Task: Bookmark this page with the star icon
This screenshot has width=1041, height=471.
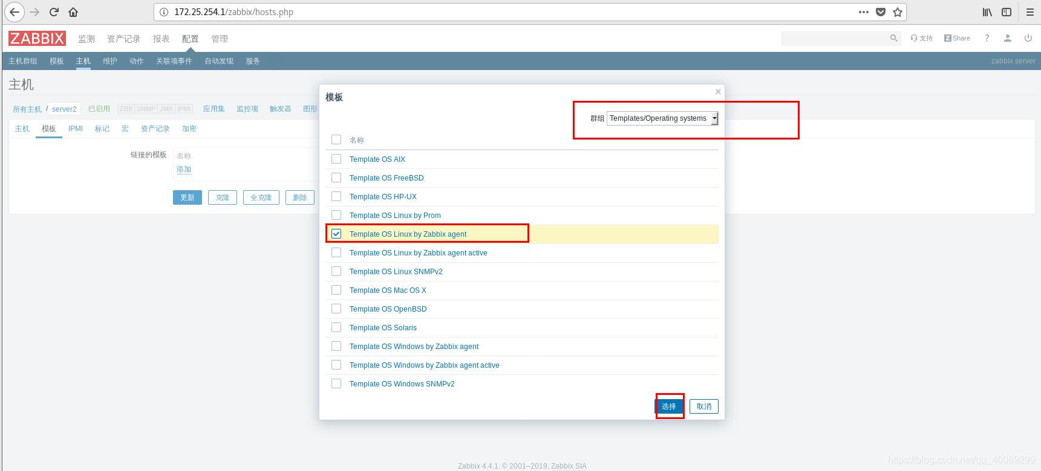Action: (898, 12)
